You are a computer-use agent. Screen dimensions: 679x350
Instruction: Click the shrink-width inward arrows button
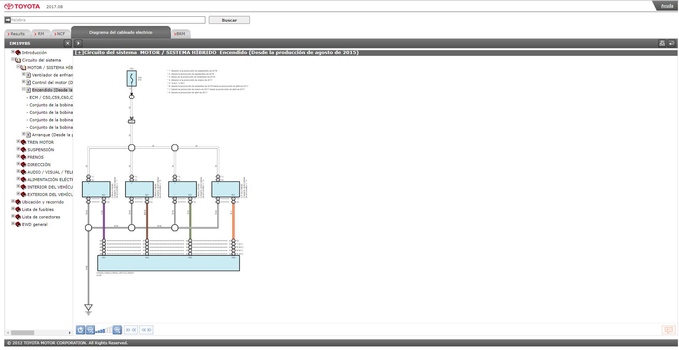point(131,330)
